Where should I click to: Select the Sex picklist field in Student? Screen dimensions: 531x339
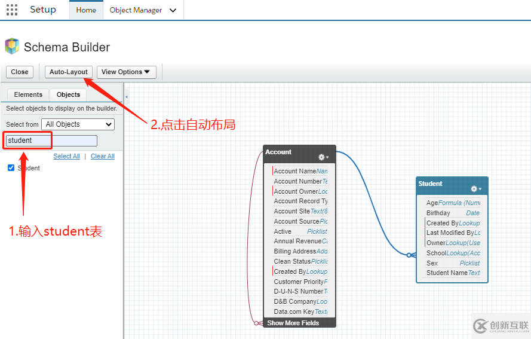point(453,263)
